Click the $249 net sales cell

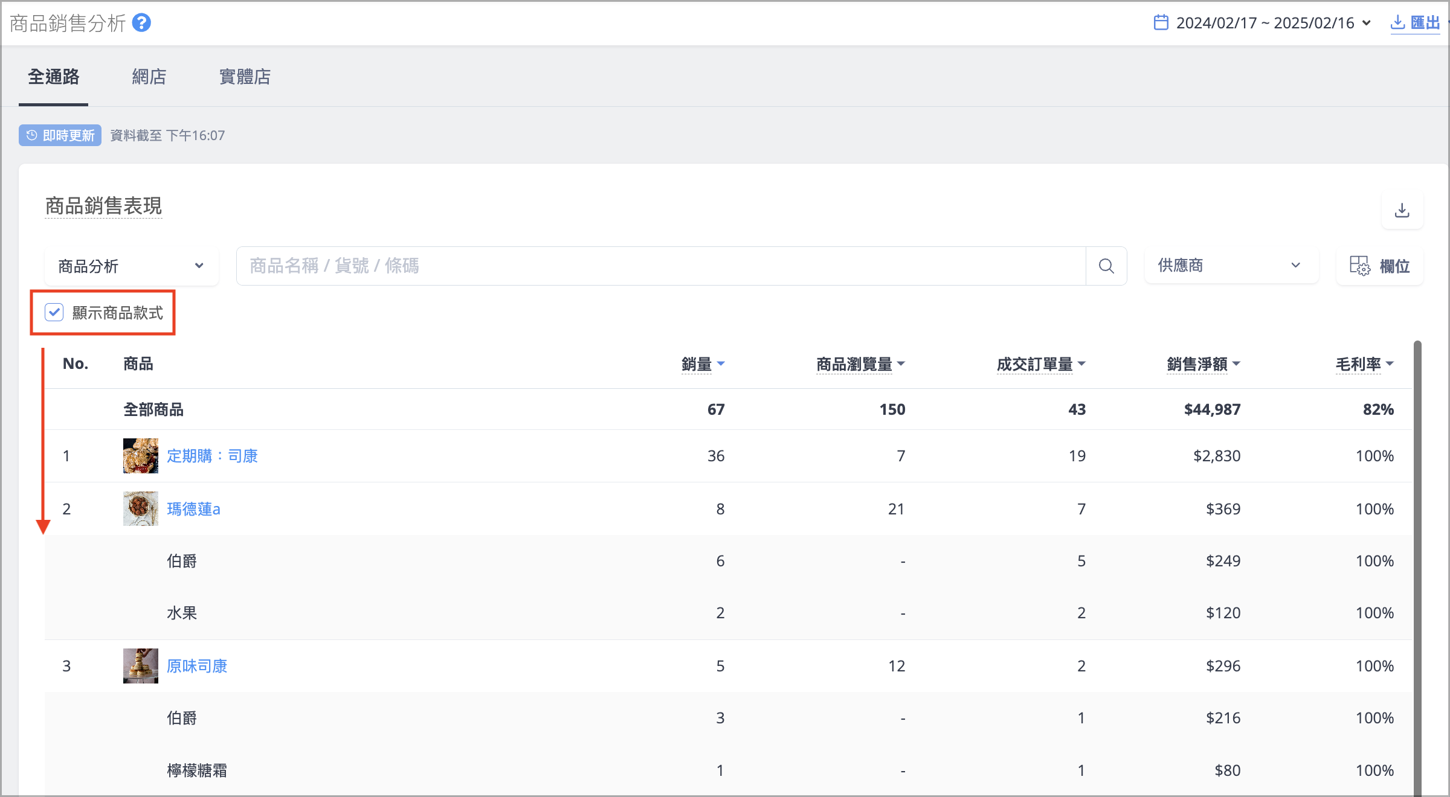pyautogui.click(x=1223, y=561)
